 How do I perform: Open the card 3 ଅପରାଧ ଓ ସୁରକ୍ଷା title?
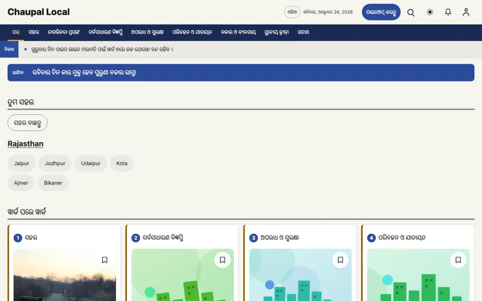280,238
